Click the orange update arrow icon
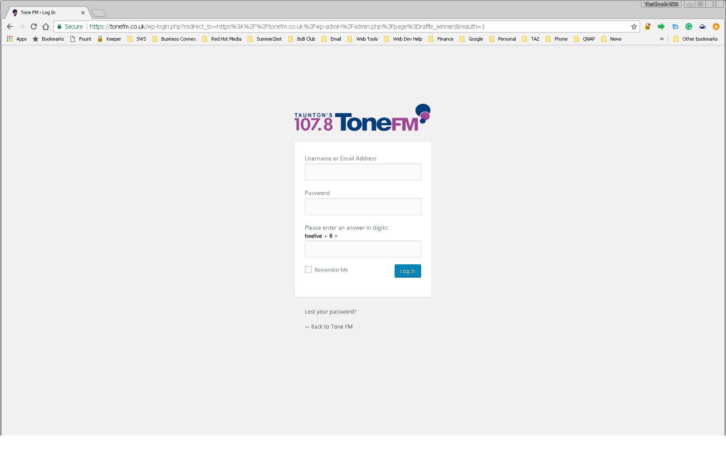Image resolution: width=726 pixels, height=462 pixels. [x=716, y=27]
